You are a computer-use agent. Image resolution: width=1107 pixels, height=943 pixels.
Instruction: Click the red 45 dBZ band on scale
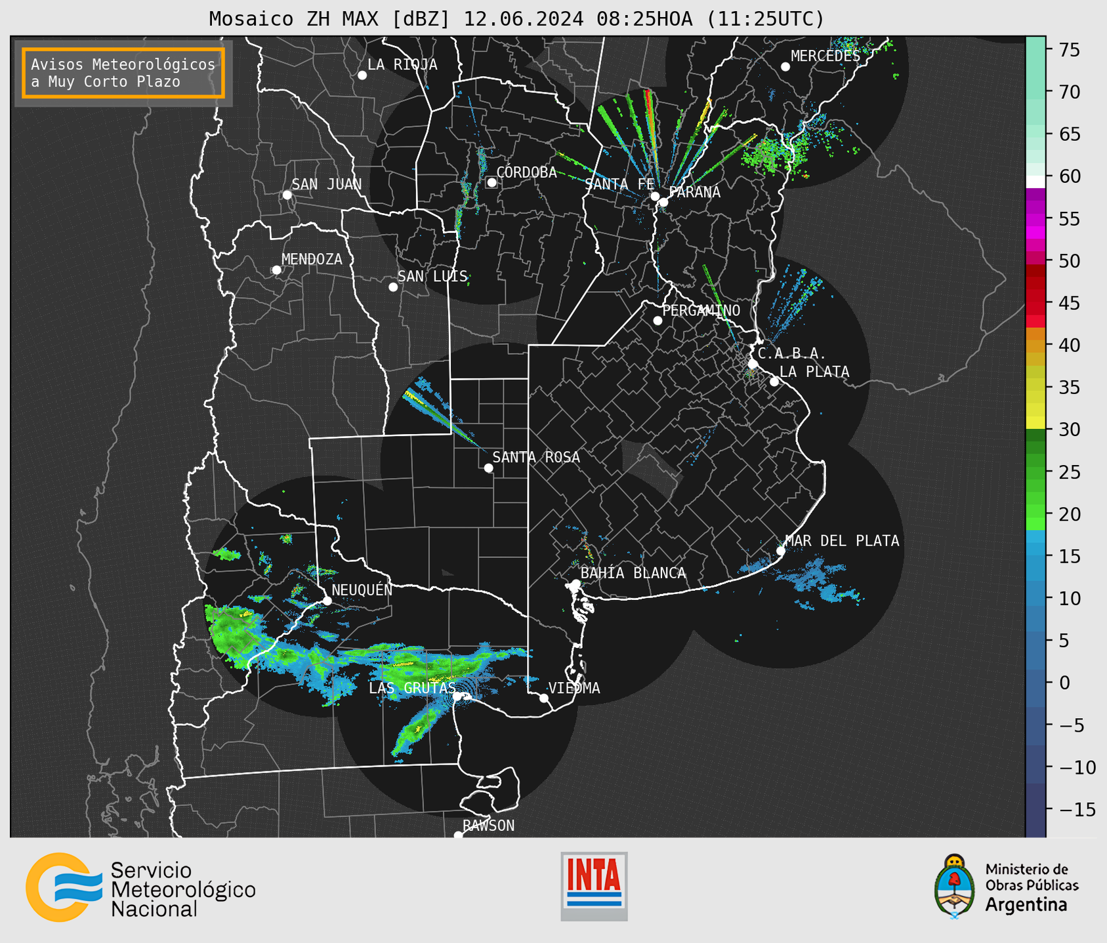pos(1035,303)
